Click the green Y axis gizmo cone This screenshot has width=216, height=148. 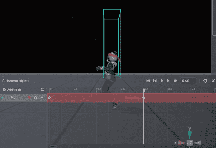click(x=189, y=135)
